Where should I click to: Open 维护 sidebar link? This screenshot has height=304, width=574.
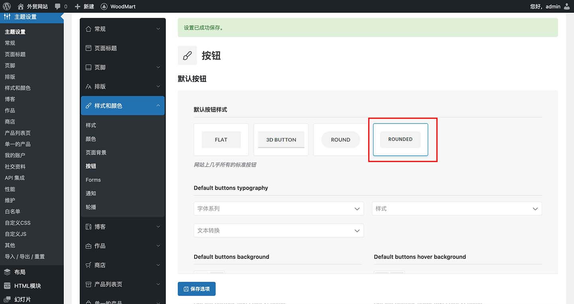tap(10, 200)
